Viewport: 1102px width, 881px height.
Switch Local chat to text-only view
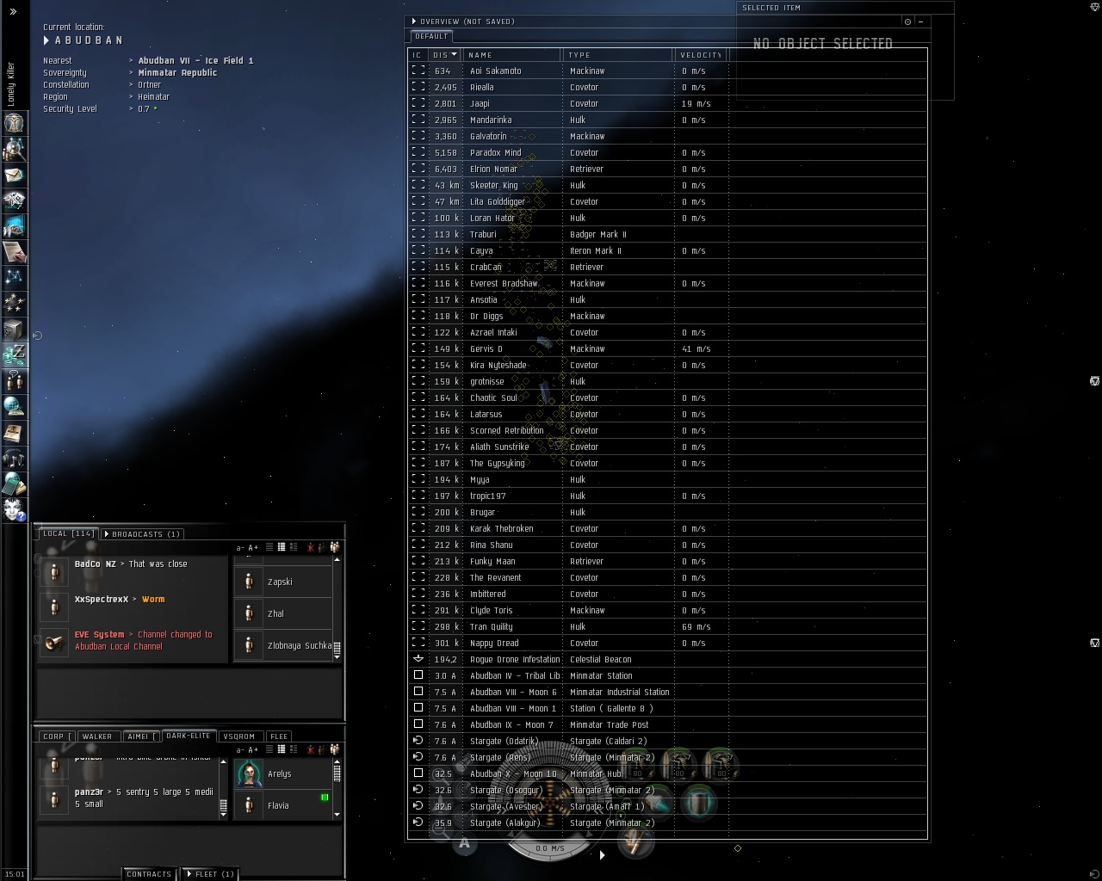269,547
